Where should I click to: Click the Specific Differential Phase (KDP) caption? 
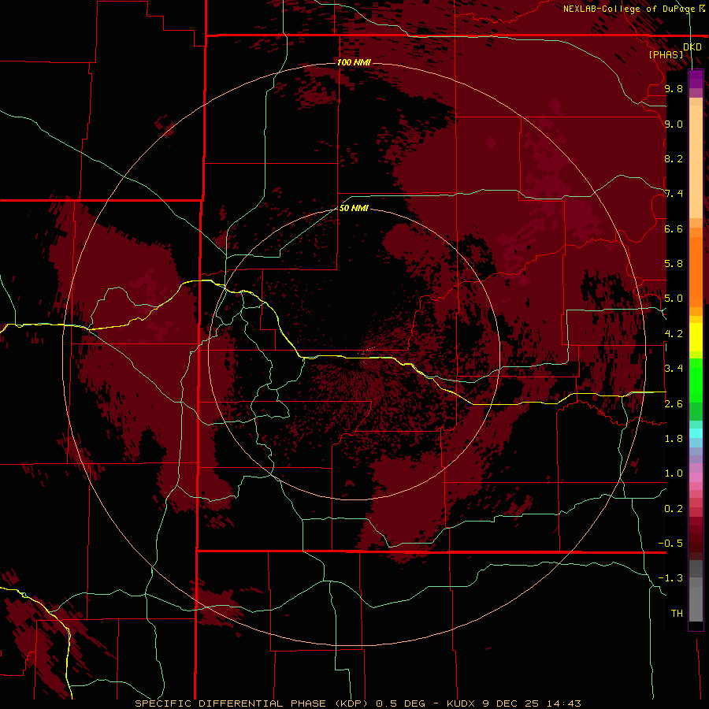click(x=251, y=703)
